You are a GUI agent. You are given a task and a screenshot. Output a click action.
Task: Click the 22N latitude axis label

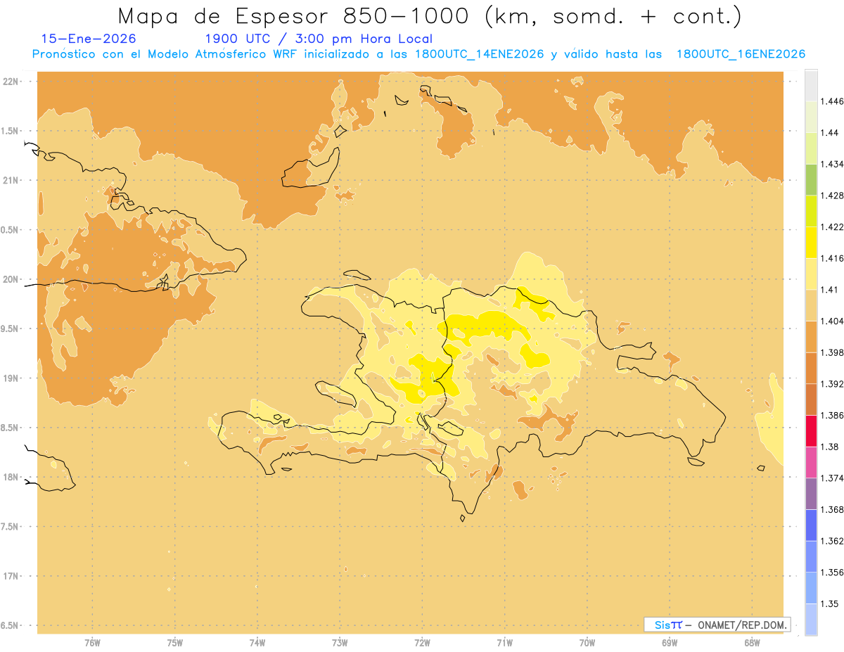[x=11, y=82]
